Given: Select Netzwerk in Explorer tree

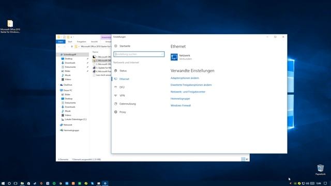Looking at the screenshot, I should point(68,125).
